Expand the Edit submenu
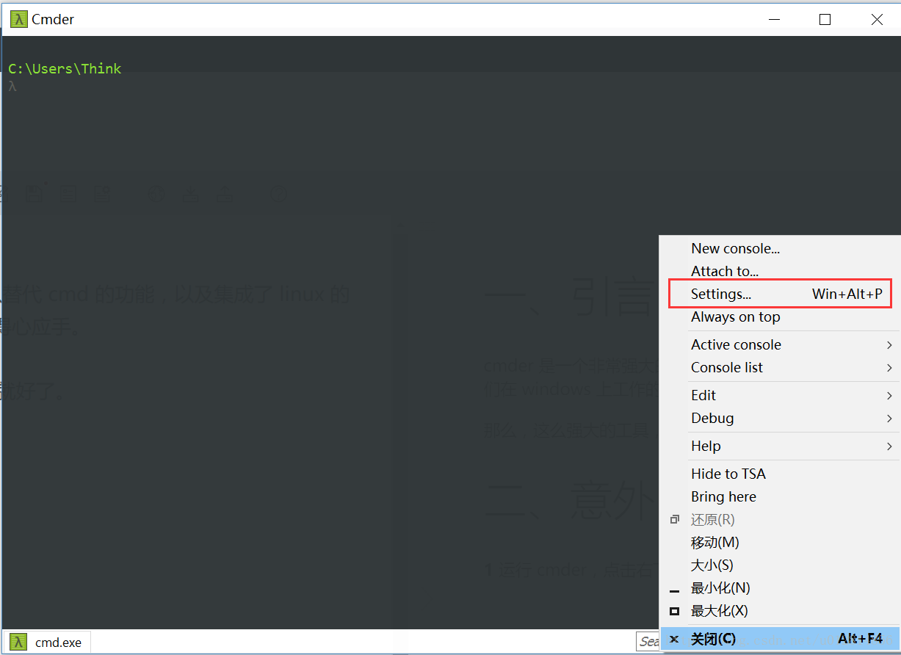This screenshot has height=655, width=901. point(780,395)
